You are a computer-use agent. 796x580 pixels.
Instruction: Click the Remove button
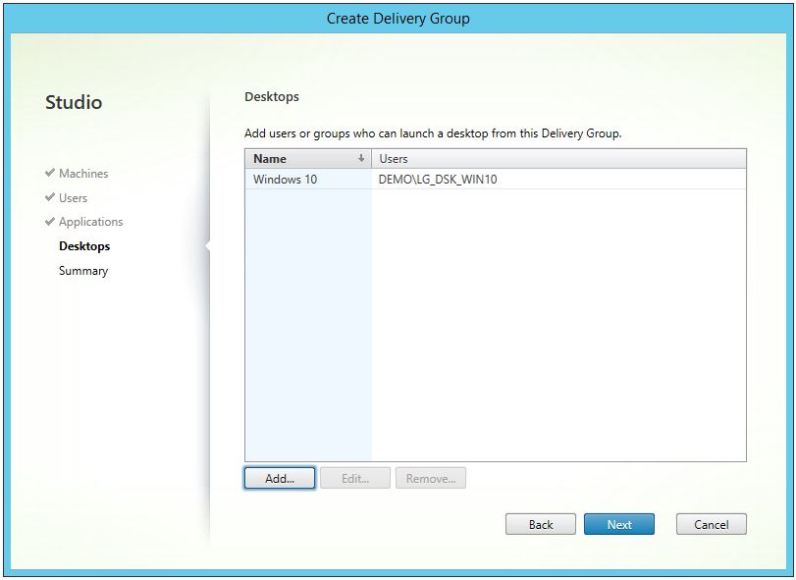pyautogui.click(x=430, y=478)
